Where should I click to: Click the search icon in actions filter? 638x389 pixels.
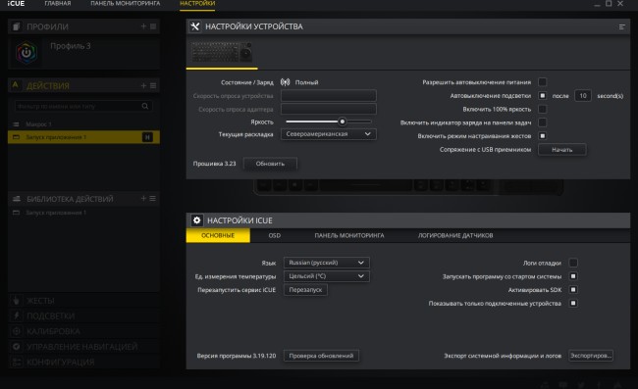pyautogui.click(x=145, y=106)
